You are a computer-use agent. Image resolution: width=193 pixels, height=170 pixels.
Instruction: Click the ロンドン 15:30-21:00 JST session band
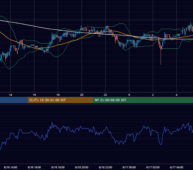point(60,100)
